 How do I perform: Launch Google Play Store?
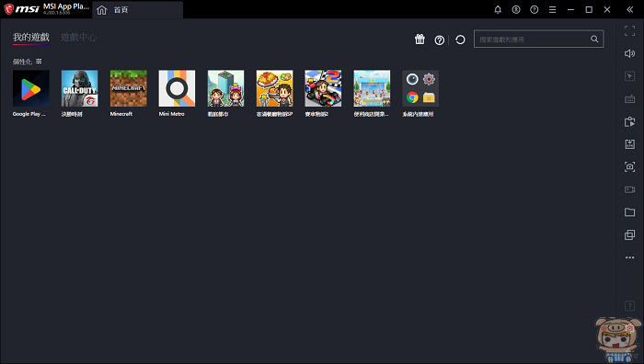[30, 88]
